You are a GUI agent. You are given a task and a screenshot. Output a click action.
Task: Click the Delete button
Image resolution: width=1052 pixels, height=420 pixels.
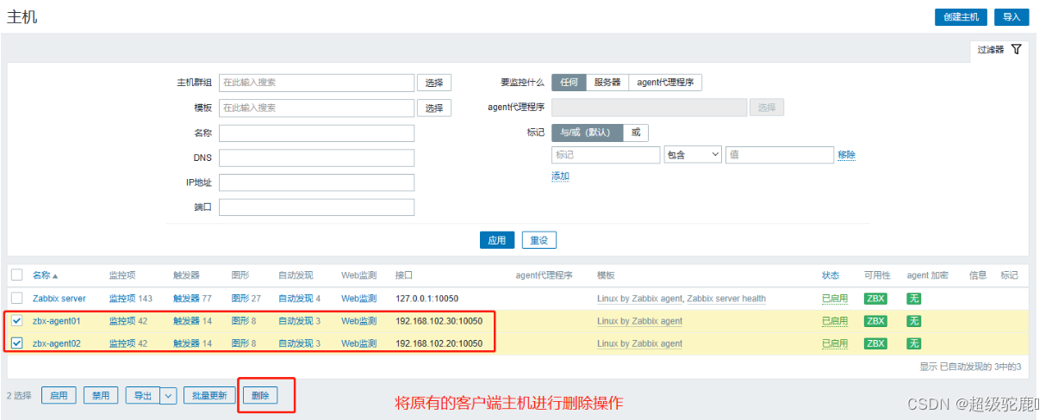[259, 396]
